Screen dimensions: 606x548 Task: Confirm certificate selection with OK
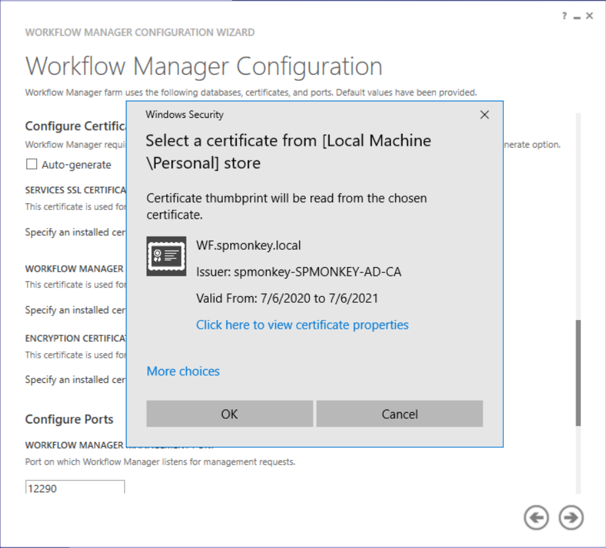point(229,414)
